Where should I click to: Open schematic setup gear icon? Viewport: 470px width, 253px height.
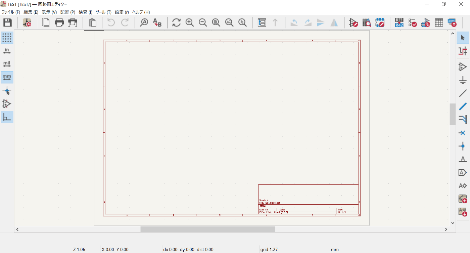[x=27, y=23]
